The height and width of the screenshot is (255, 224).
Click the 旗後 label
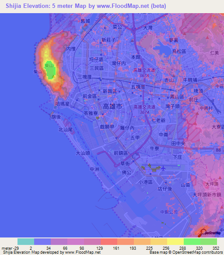pos(56,117)
